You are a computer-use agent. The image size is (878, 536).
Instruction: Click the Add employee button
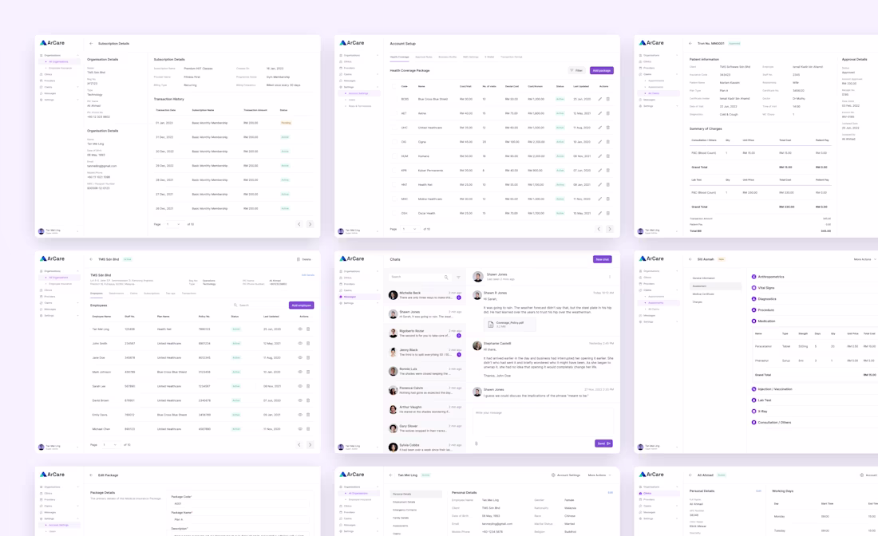tap(301, 305)
